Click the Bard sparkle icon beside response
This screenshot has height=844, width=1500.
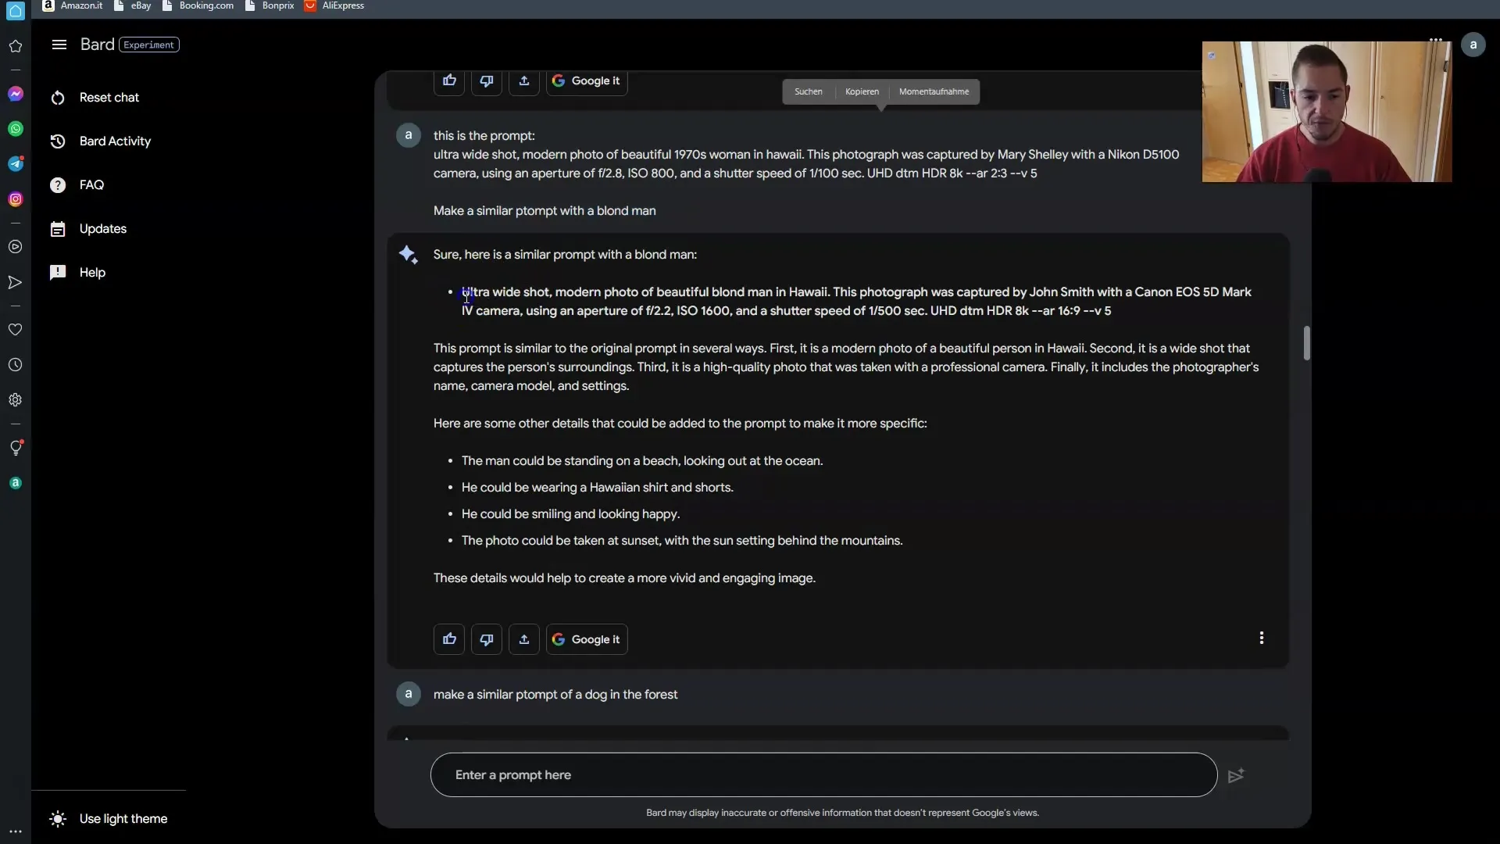pyautogui.click(x=408, y=255)
